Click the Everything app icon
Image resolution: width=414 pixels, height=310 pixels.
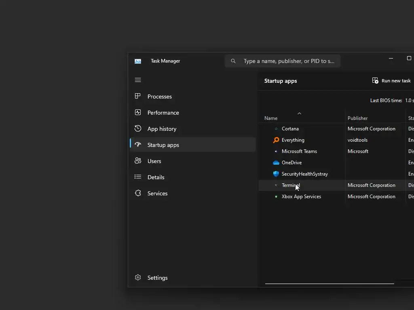[276, 140]
